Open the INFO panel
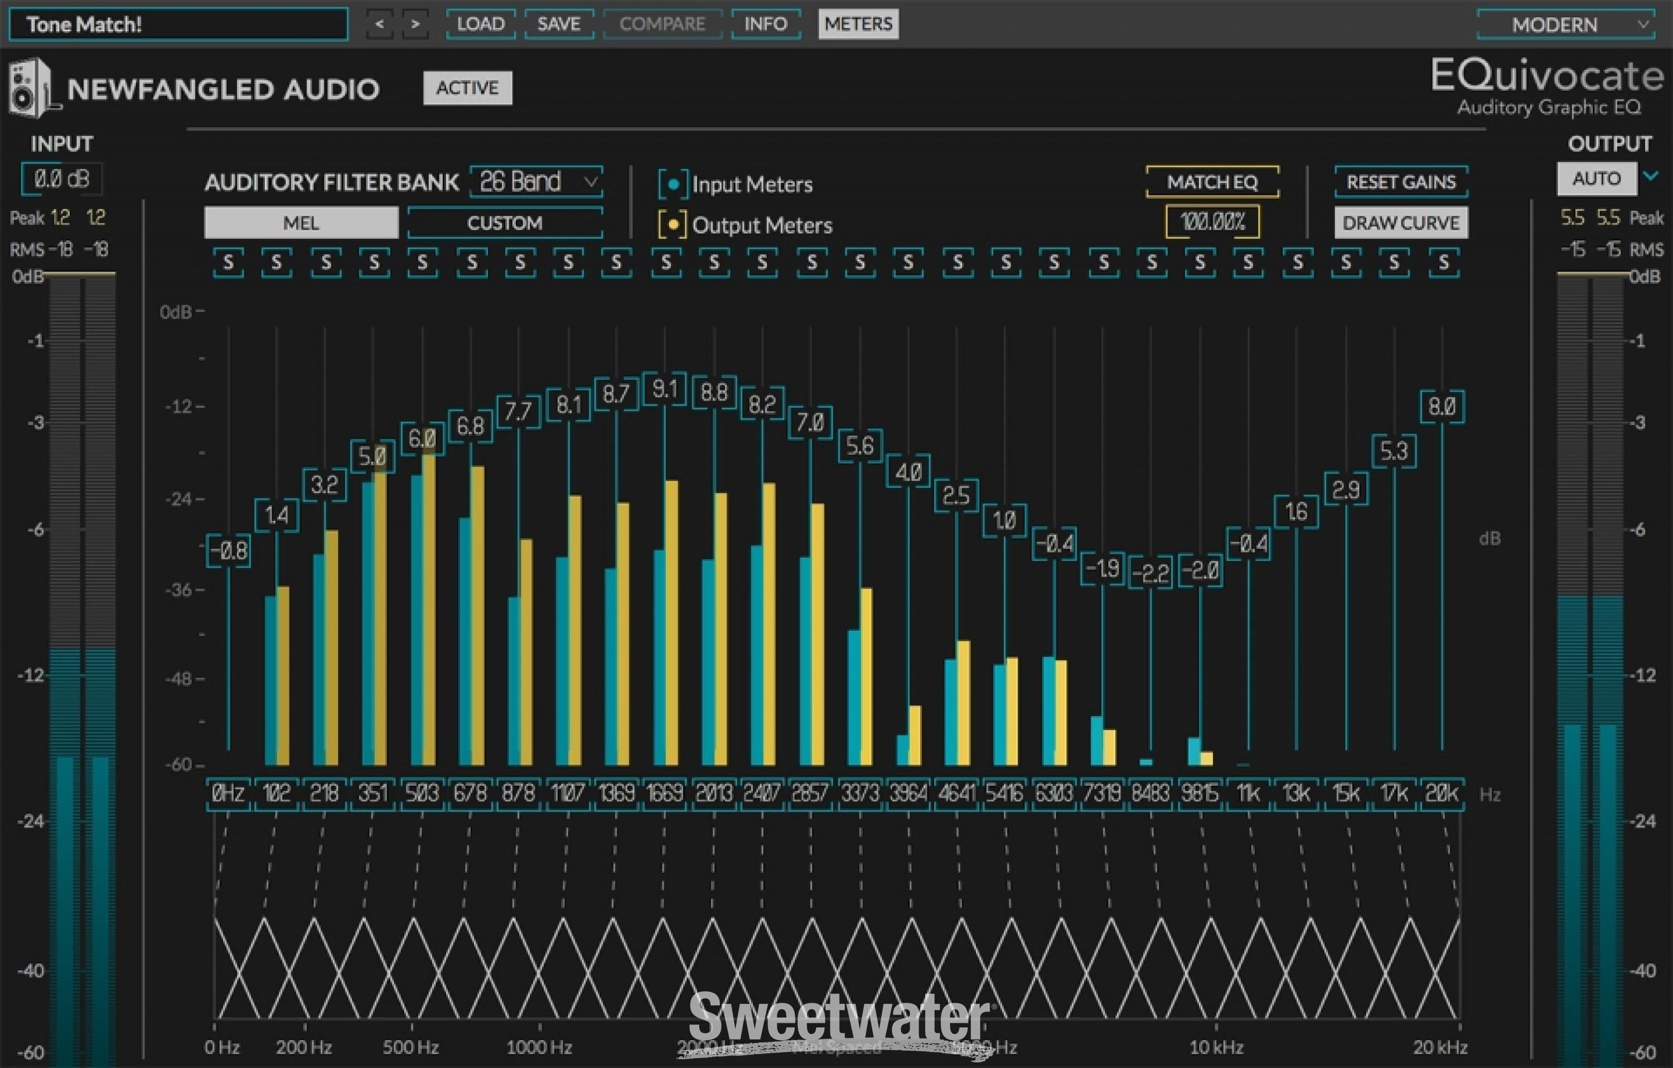The width and height of the screenshot is (1673, 1068). pos(766,23)
